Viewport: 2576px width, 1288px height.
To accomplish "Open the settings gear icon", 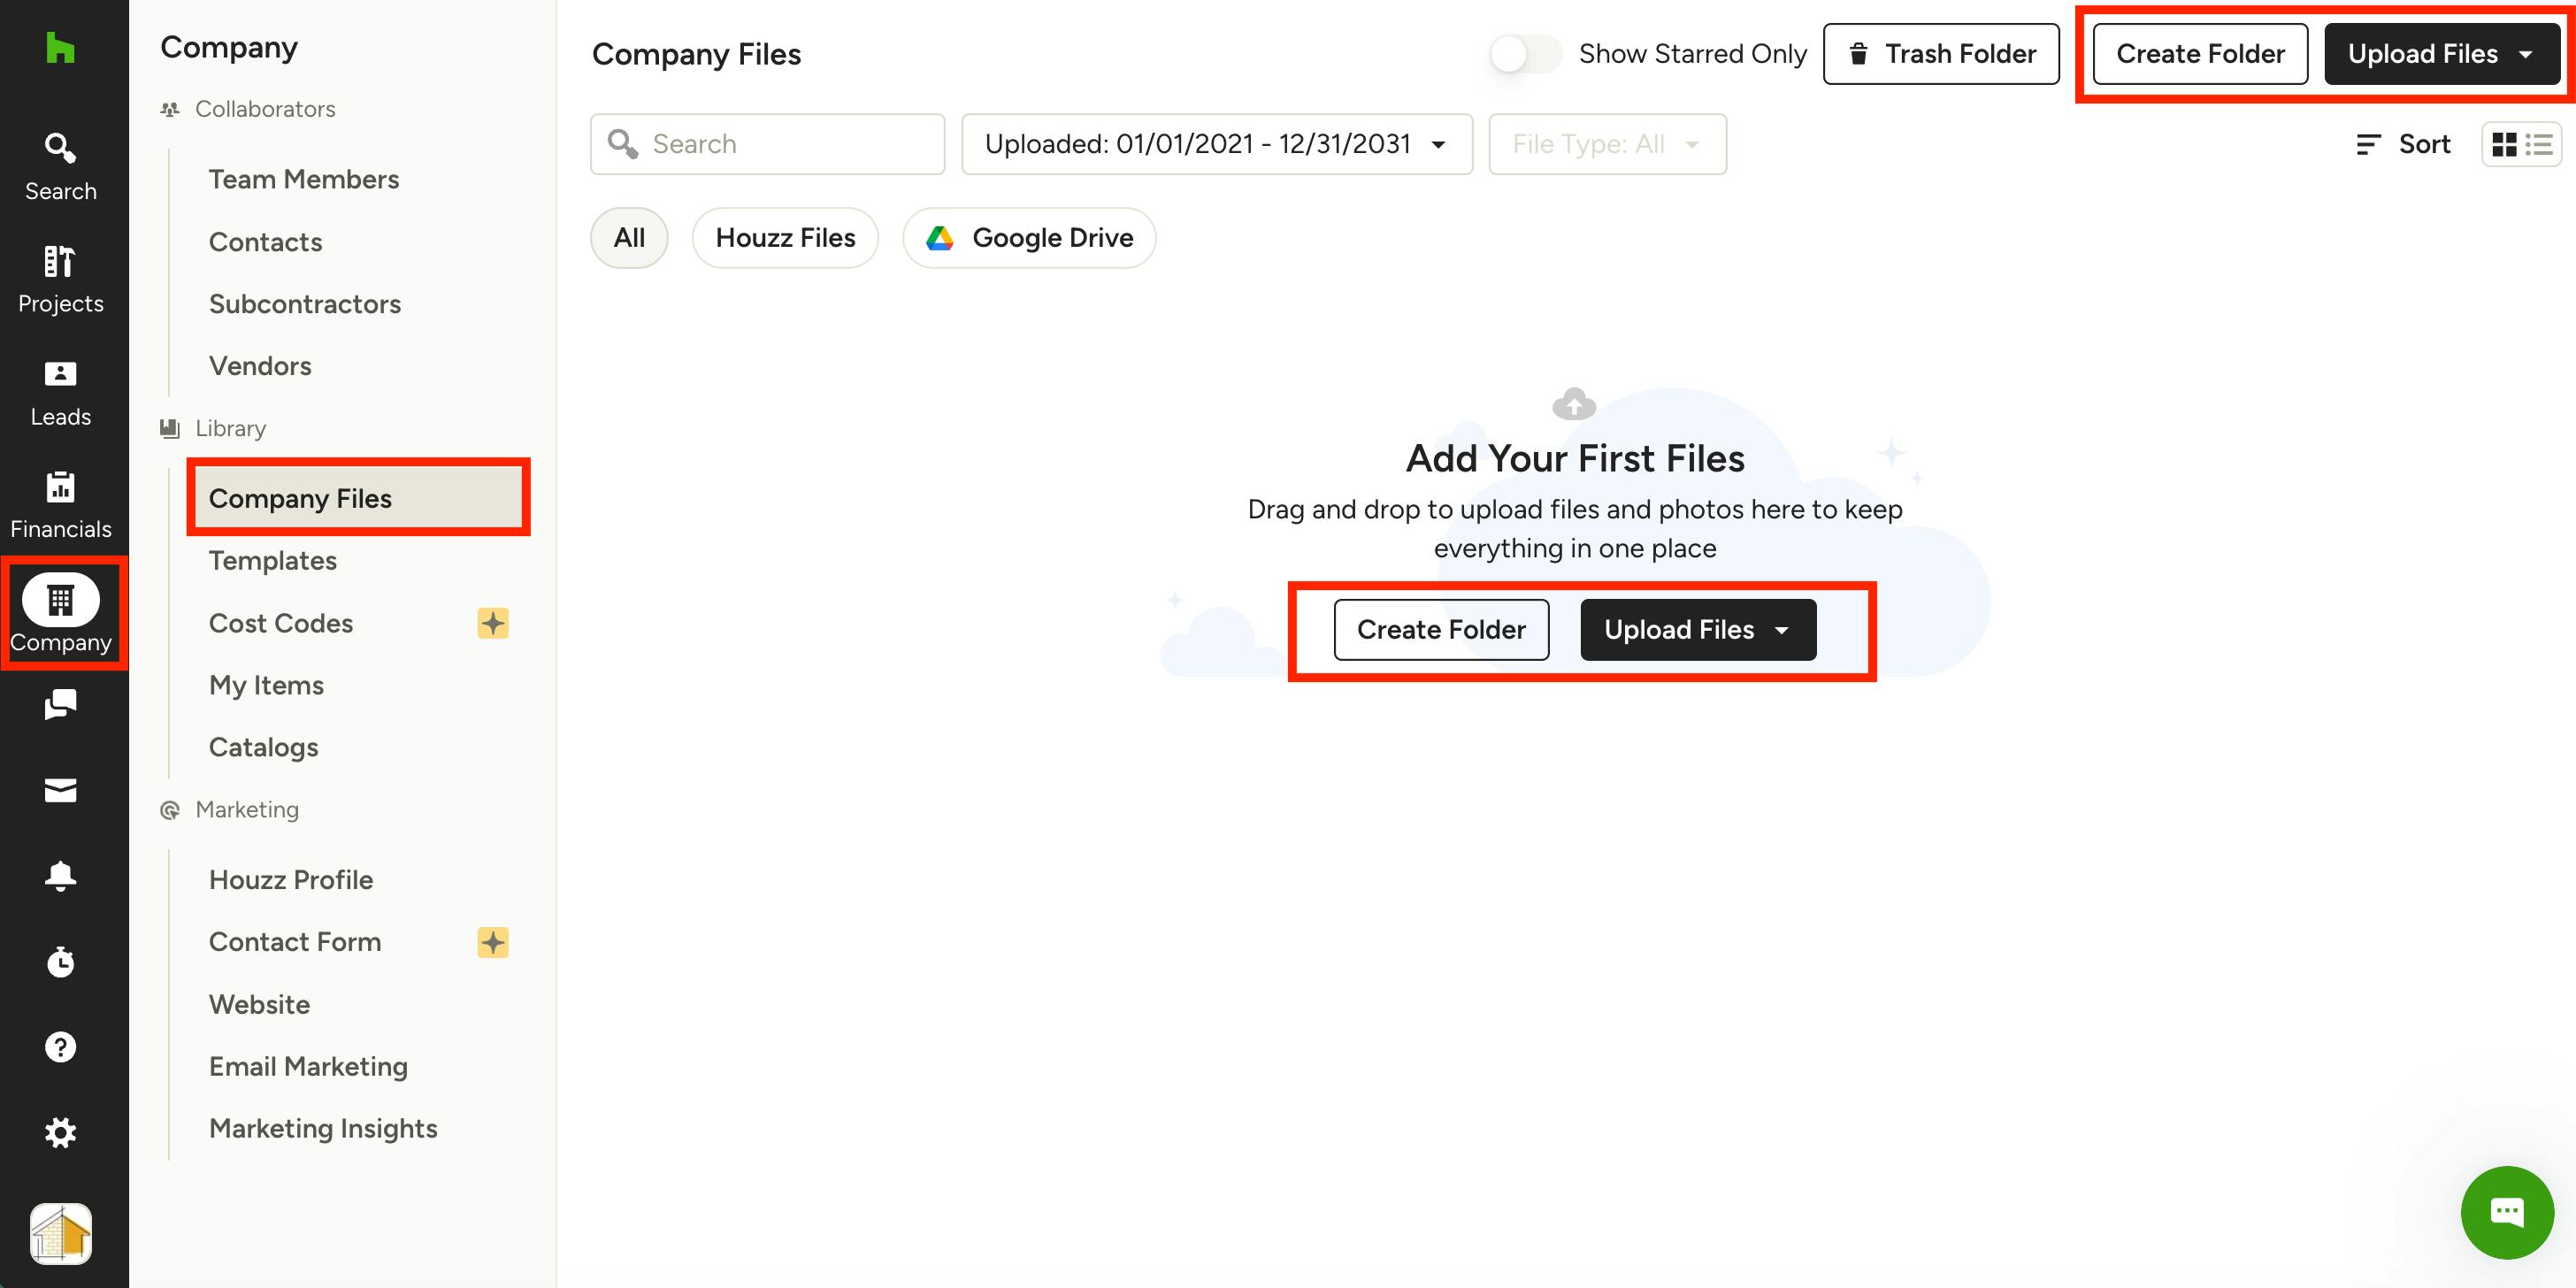I will (x=60, y=1133).
